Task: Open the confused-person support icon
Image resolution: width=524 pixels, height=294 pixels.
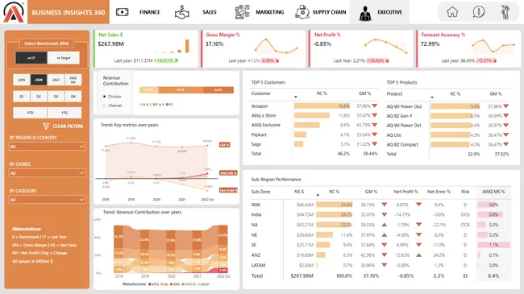Action: 505,12
